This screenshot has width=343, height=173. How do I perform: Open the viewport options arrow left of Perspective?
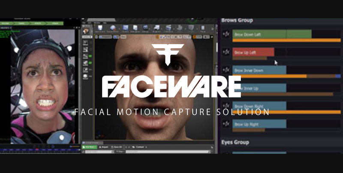96,37
